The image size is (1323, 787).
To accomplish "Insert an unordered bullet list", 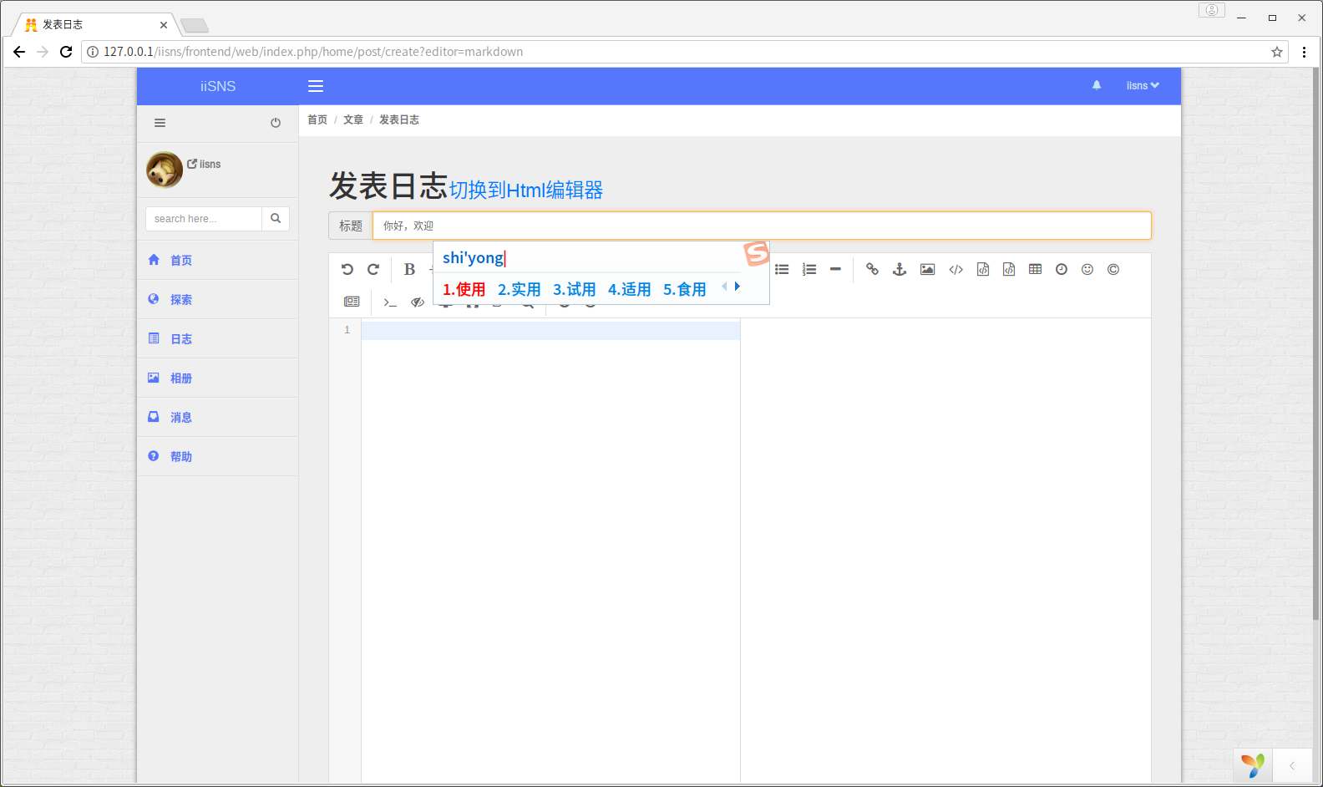I will (782, 269).
